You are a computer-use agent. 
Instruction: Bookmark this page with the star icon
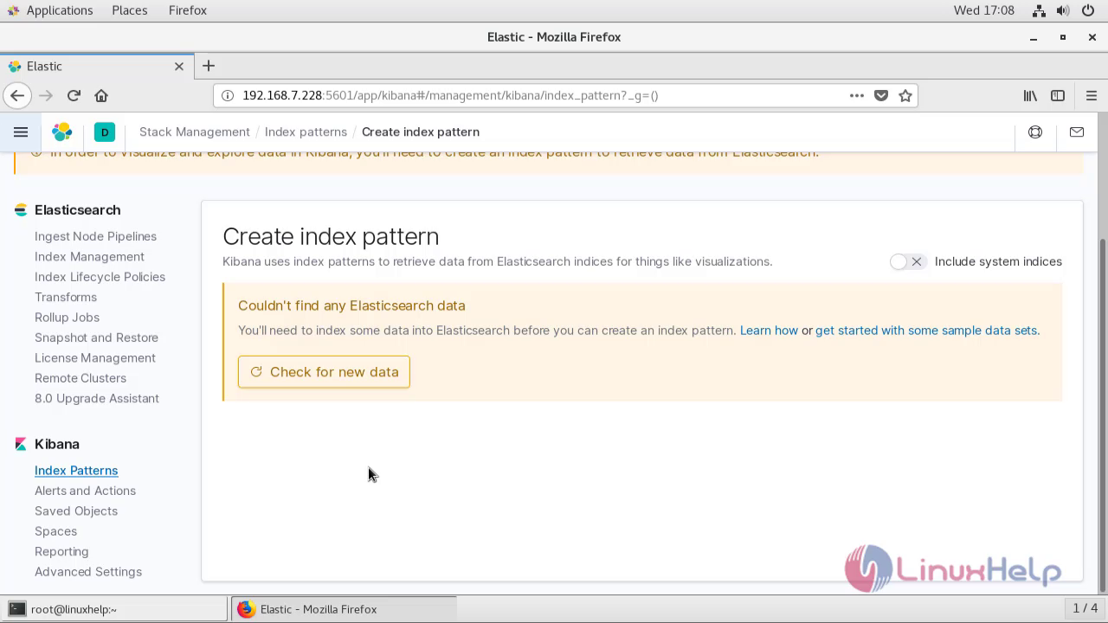[905, 95]
